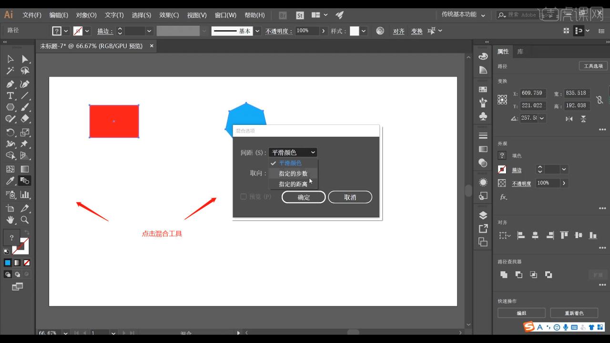Viewport: 610px width, 343px height.
Task: Click fill swatch in Appearance section
Action: point(502,155)
